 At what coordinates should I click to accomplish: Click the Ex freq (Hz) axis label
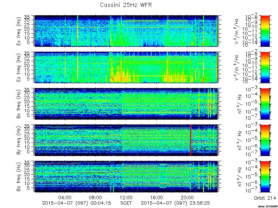pos(19,31)
